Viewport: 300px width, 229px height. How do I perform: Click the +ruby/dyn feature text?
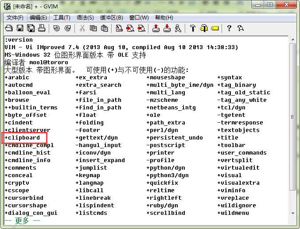162,206
